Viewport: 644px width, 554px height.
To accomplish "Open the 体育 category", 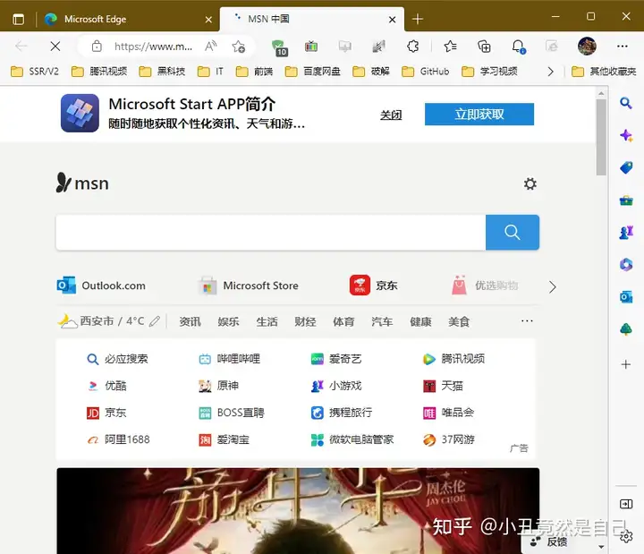I will [x=343, y=321].
